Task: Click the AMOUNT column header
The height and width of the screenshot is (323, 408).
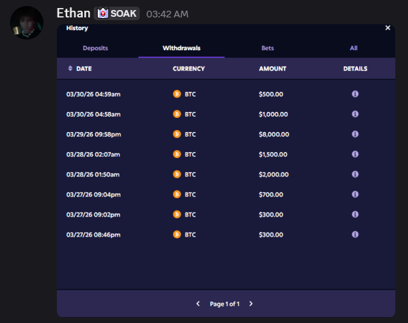Action: [272, 68]
